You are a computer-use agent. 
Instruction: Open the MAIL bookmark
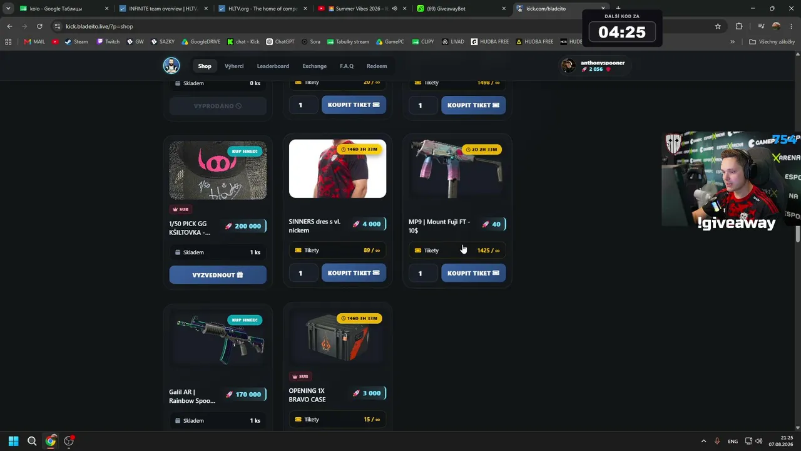pos(34,42)
